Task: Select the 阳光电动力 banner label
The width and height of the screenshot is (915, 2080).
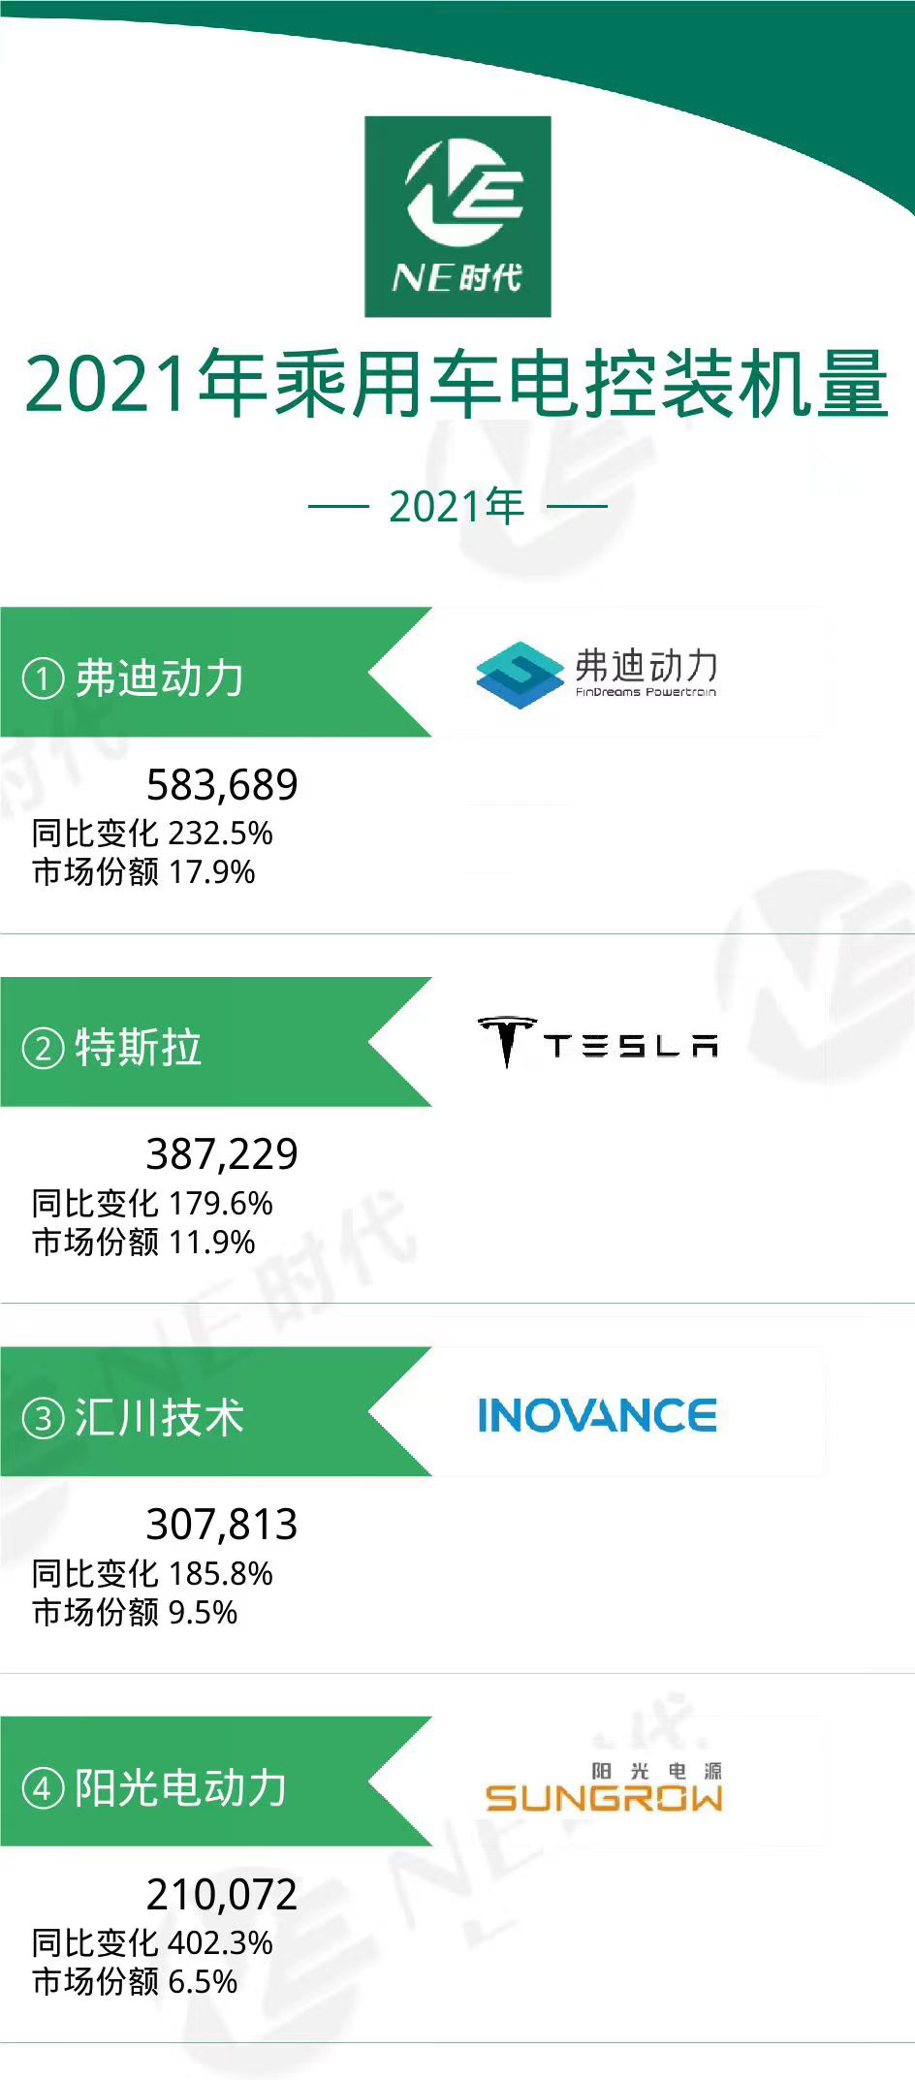Action: pos(181,1788)
